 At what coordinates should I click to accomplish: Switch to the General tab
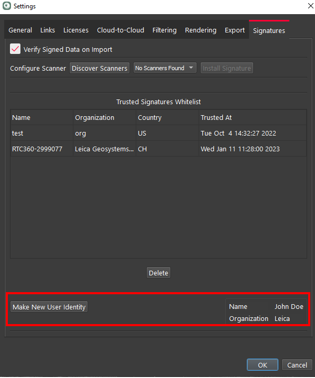pos(20,30)
